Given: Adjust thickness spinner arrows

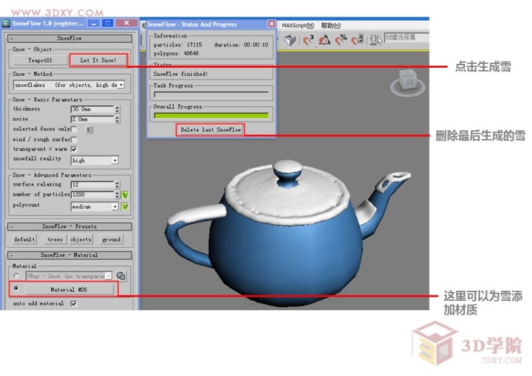Looking at the screenshot, I should [x=117, y=109].
